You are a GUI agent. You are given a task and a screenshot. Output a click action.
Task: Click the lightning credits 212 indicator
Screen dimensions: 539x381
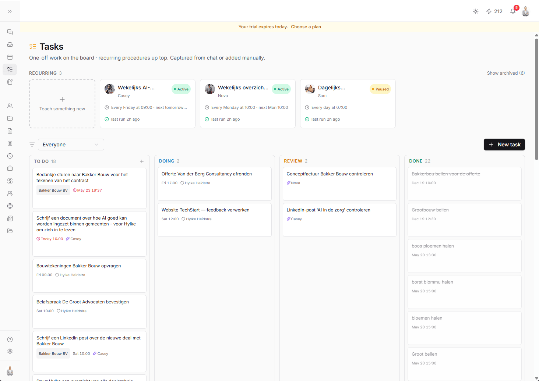[x=494, y=11]
